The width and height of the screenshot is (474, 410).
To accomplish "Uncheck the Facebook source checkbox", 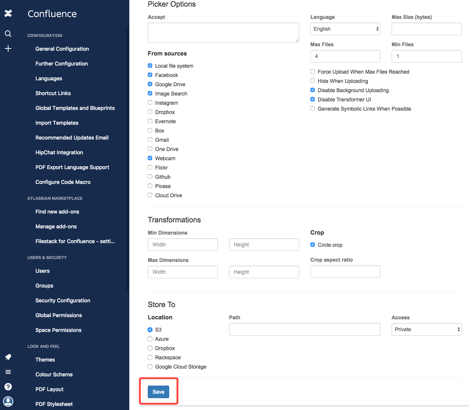I will pyautogui.click(x=150, y=75).
